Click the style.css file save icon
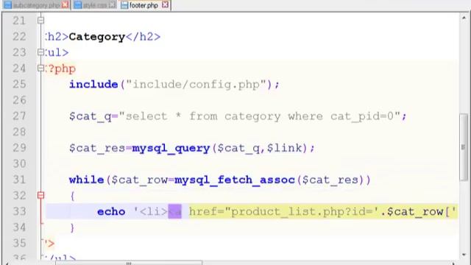The width and height of the screenshot is (471, 265). point(78,5)
